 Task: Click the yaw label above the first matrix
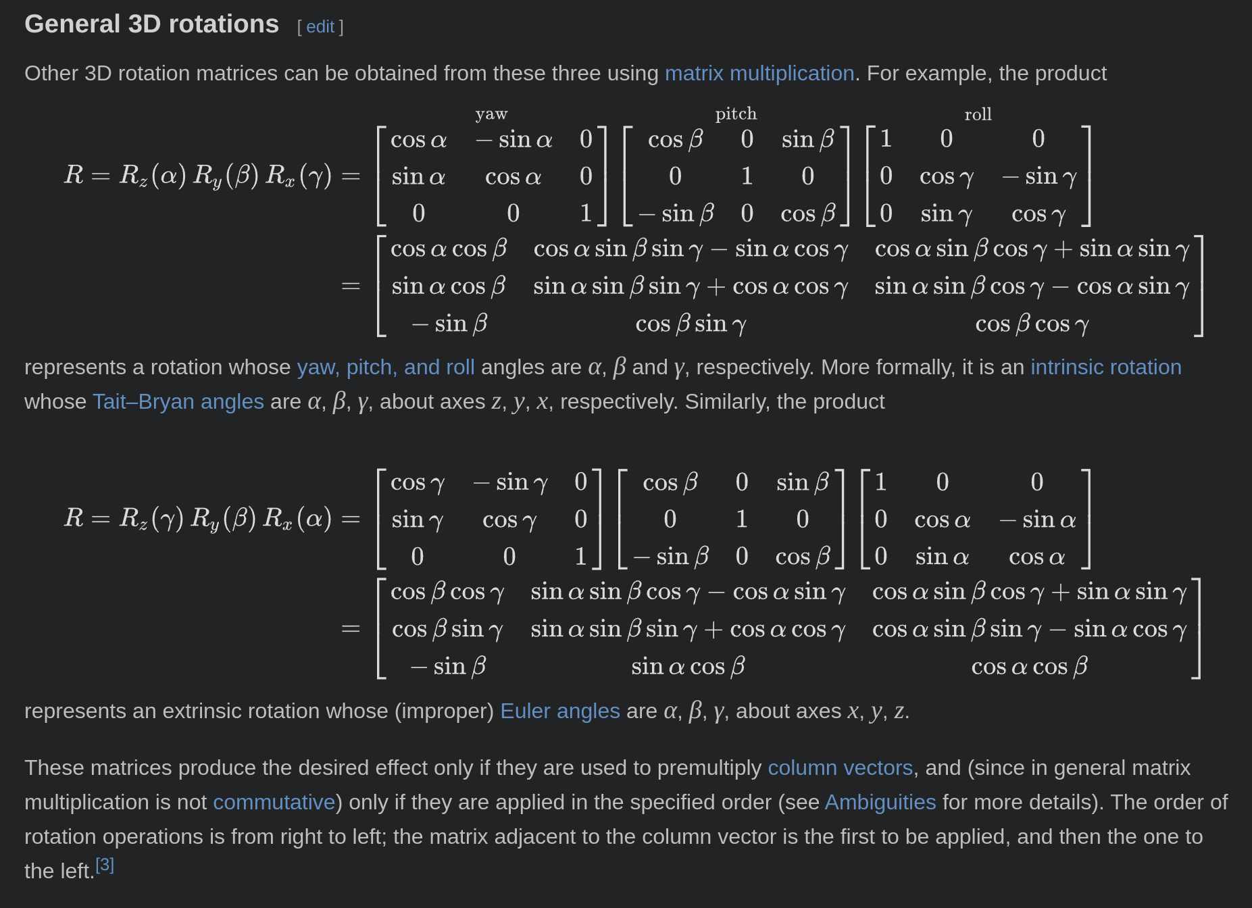point(491,114)
